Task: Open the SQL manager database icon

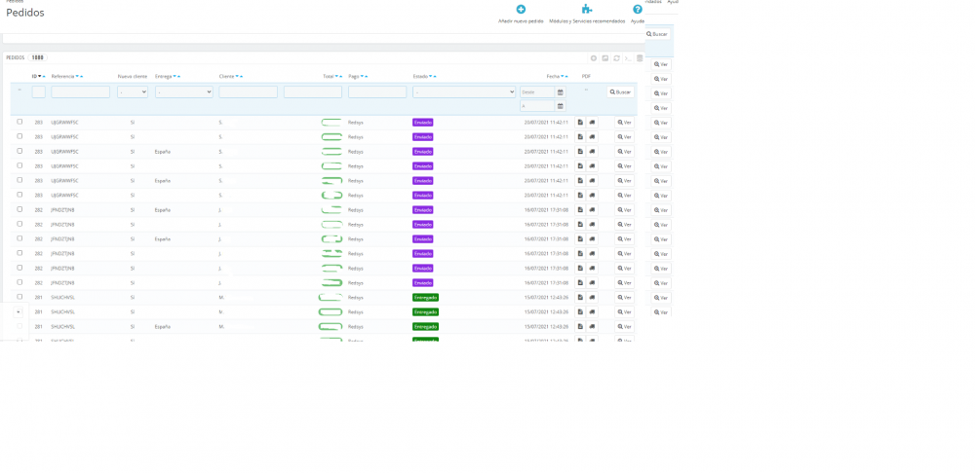Action: [x=640, y=58]
